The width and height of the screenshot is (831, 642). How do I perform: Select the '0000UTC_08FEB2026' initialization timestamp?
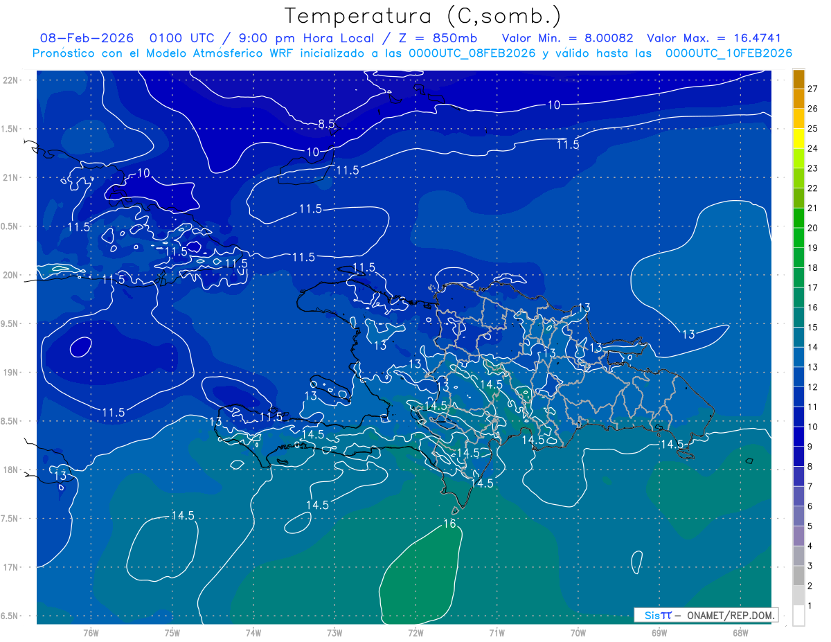pos(472,53)
